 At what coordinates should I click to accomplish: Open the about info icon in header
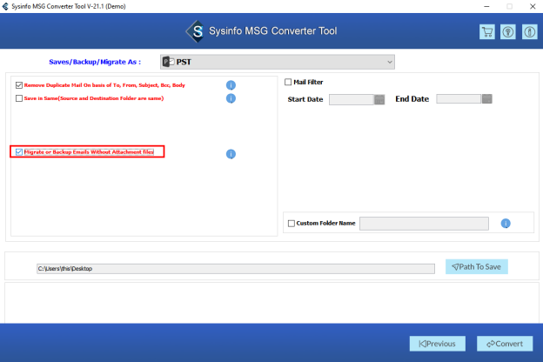pos(529,32)
